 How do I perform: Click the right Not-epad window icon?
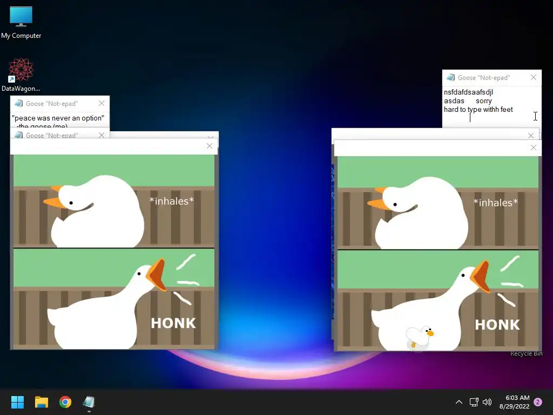pos(450,77)
